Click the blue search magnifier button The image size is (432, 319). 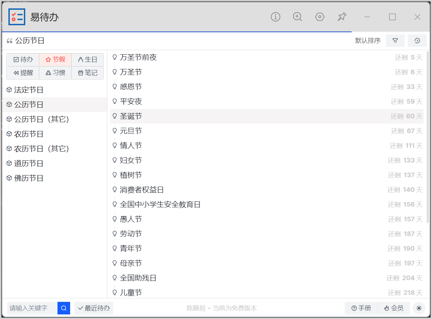[x=64, y=308]
